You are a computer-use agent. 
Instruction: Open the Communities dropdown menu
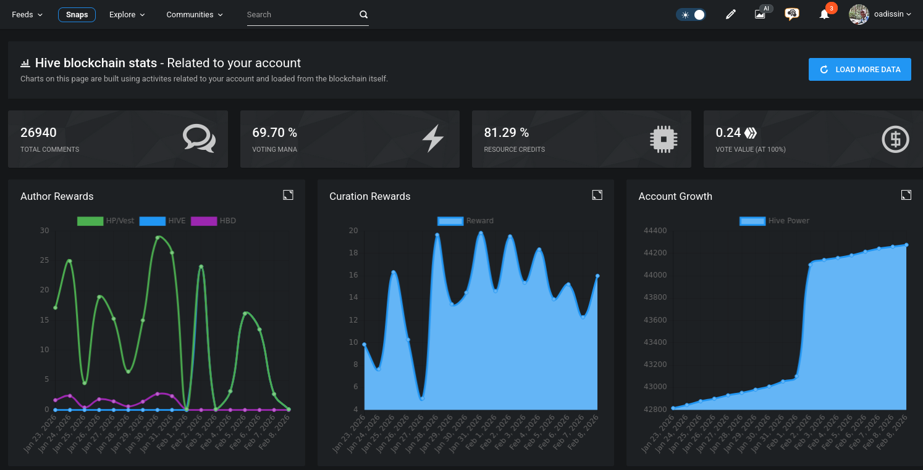(x=195, y=15)
